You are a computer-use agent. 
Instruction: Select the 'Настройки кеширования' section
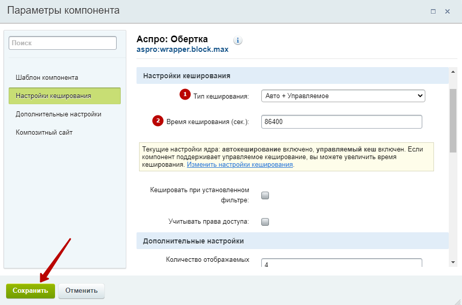coord(65,96)
